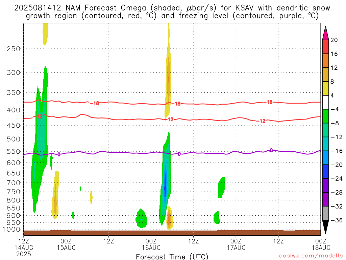Viewport: 346px width, 260px height.
Task: Click the 300 pressure level label
Action: pos(14,72)
